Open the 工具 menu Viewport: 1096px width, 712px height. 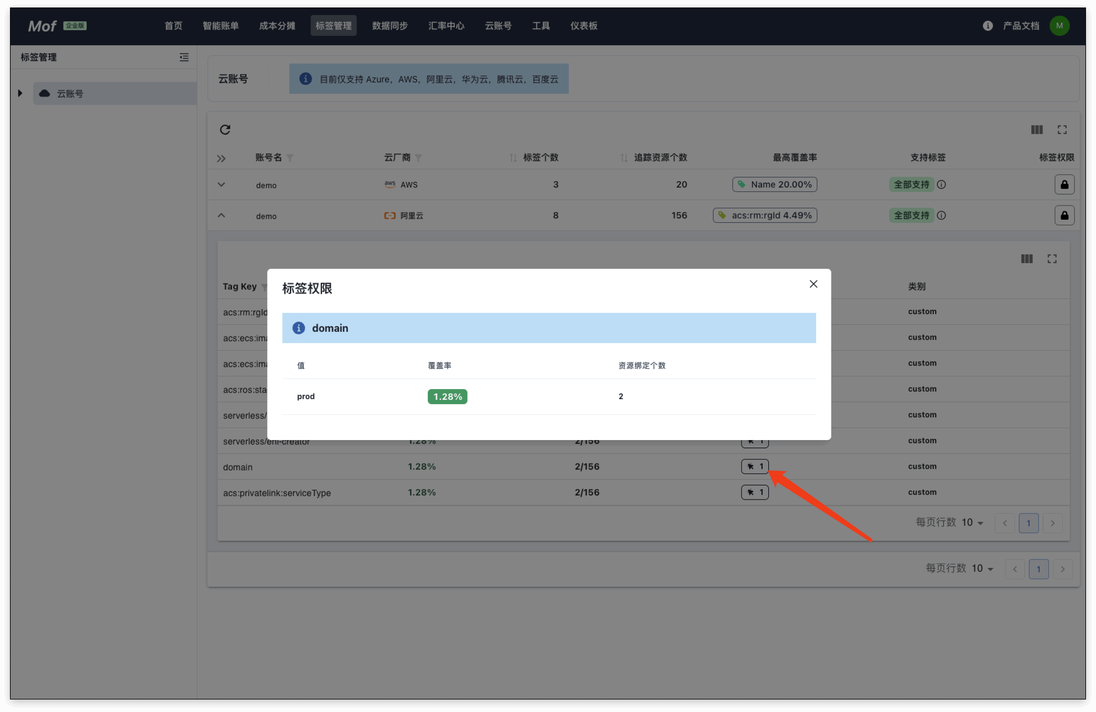pyautogui.click(x=541, y=26)
